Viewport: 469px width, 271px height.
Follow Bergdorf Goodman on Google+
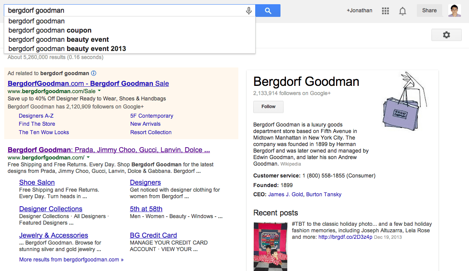coord(268,107)
